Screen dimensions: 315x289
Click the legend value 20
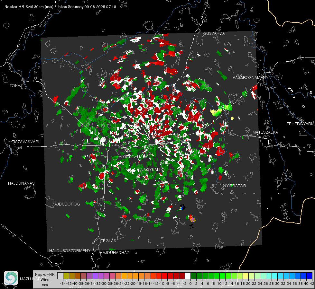248,284
